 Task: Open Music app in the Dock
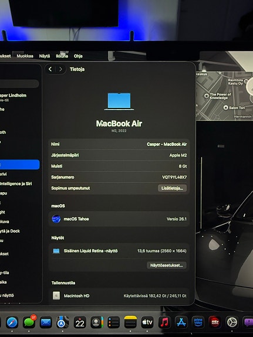(164, 322)
